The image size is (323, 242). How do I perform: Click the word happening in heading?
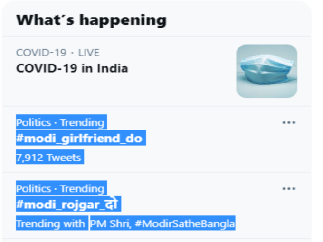[123, 20]
